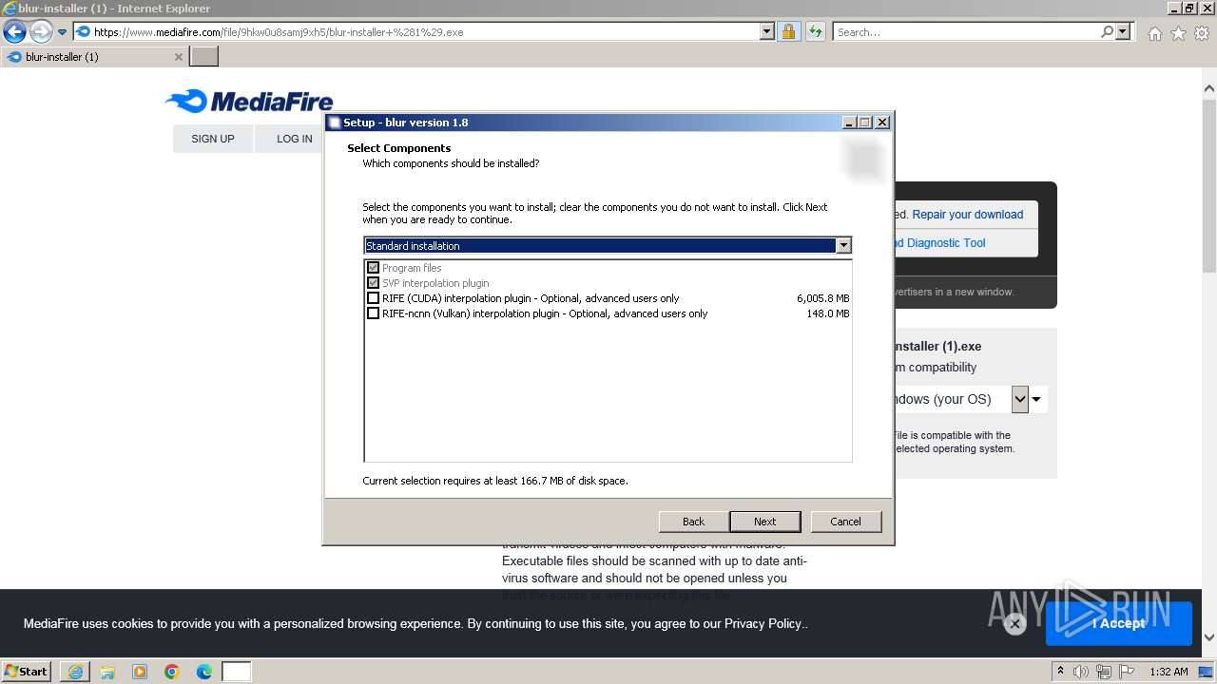
Task: Open a new browser tab
Action: (x=204, y=57)
